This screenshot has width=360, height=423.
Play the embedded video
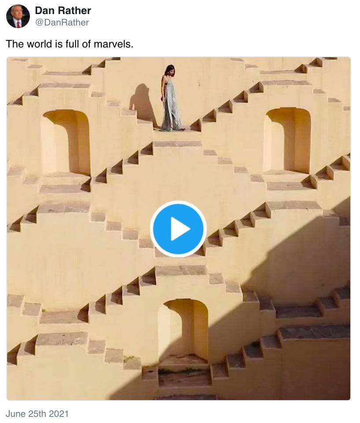tap(179, 229)
